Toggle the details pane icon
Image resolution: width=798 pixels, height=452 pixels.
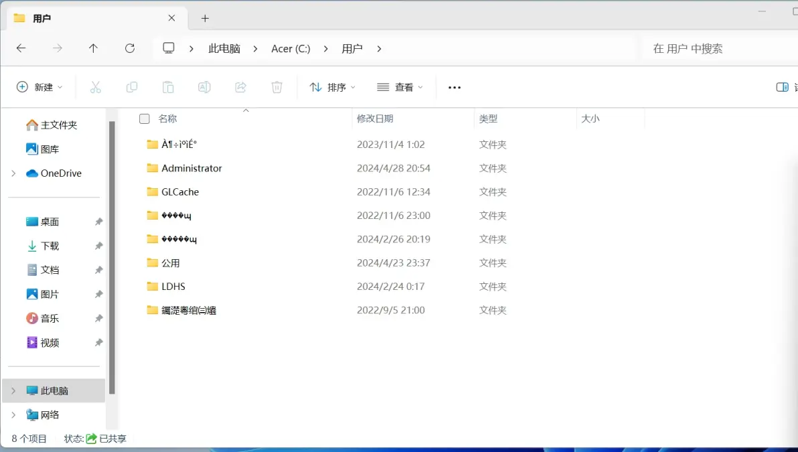[x=782, y=88]
